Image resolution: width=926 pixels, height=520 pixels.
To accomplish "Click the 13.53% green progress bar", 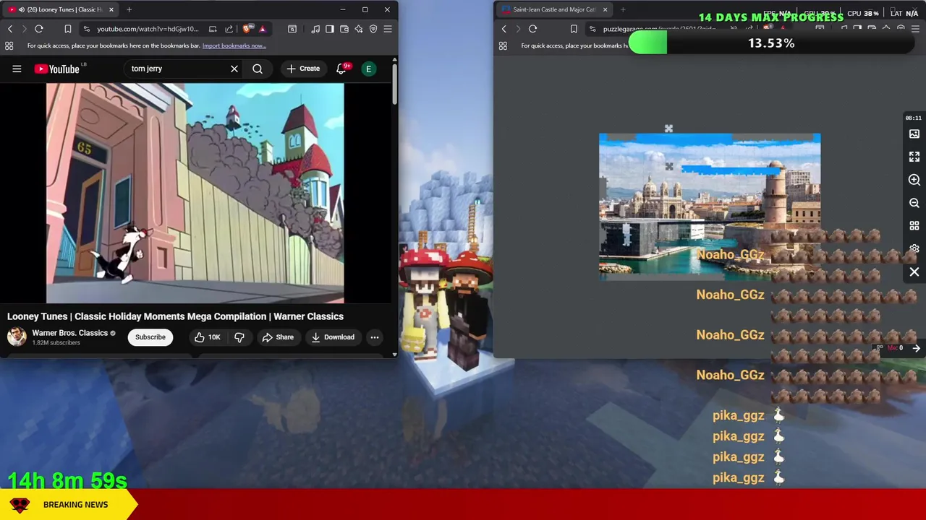I will 771,43.
